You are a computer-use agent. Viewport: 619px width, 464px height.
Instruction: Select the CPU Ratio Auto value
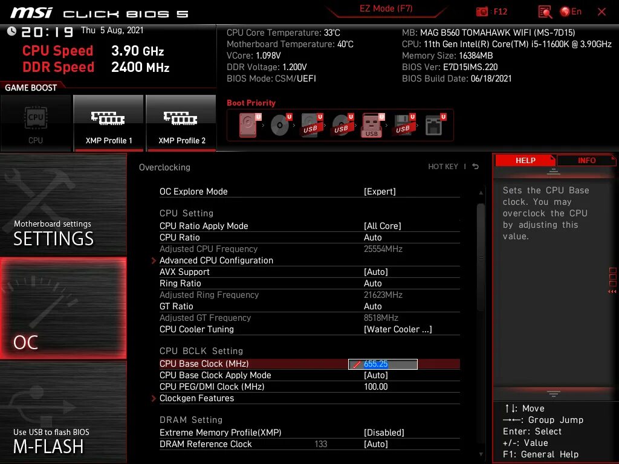(x=372, y=237)
